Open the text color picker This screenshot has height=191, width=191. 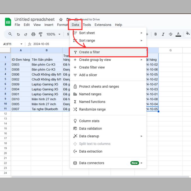[178, 34]
